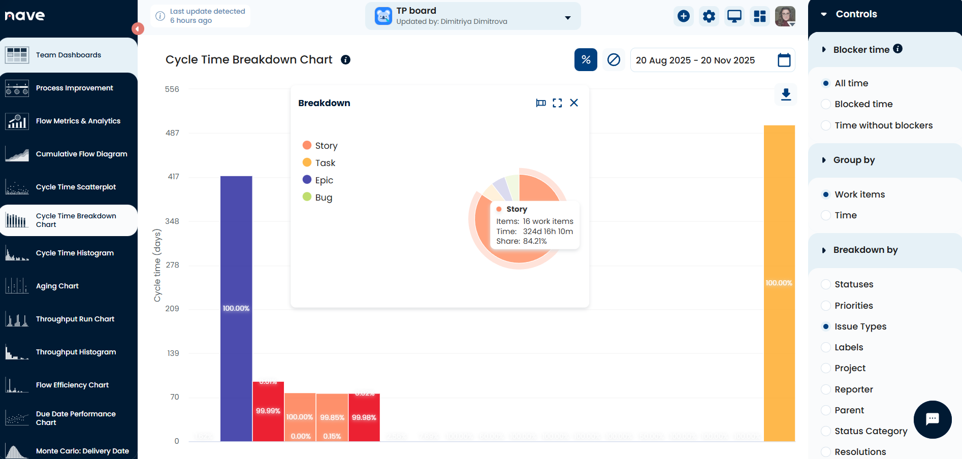Choose Priorities breakdown radio option
The width and height of the screenshot is (962, 459).
click(826, 306)
